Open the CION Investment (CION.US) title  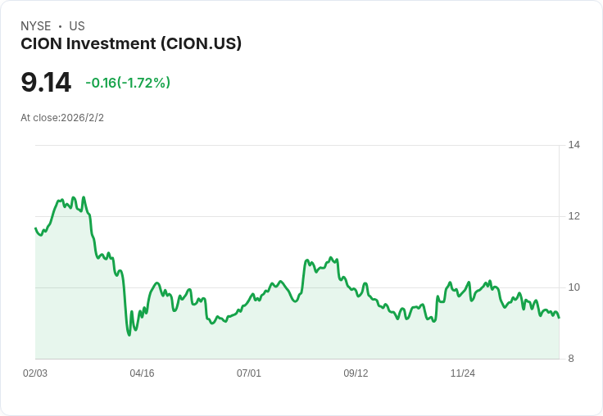[x=131, y=44]
